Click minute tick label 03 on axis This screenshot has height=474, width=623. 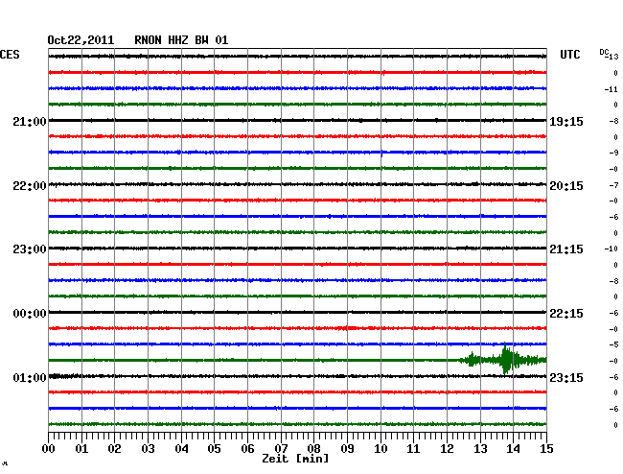coord(148,449)
